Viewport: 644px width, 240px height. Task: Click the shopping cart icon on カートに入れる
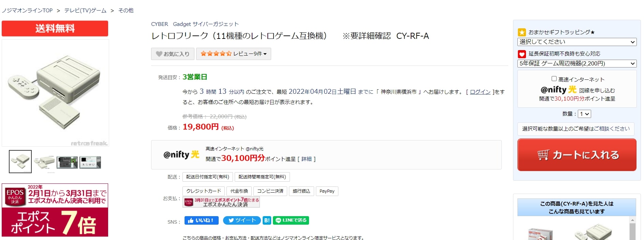[543, 155]
